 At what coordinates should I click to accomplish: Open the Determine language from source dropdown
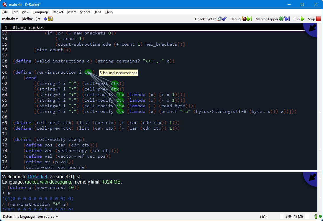[30, 216]
